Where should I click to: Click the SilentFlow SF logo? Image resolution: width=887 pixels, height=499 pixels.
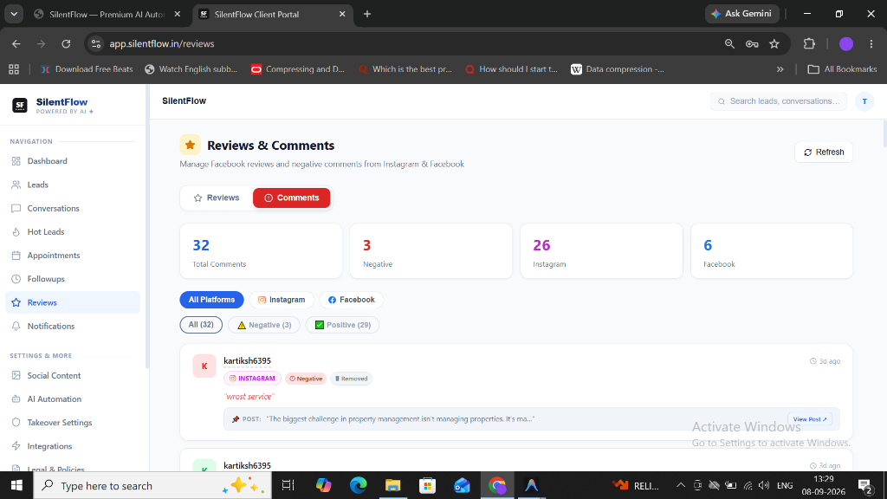click(20, 105)
